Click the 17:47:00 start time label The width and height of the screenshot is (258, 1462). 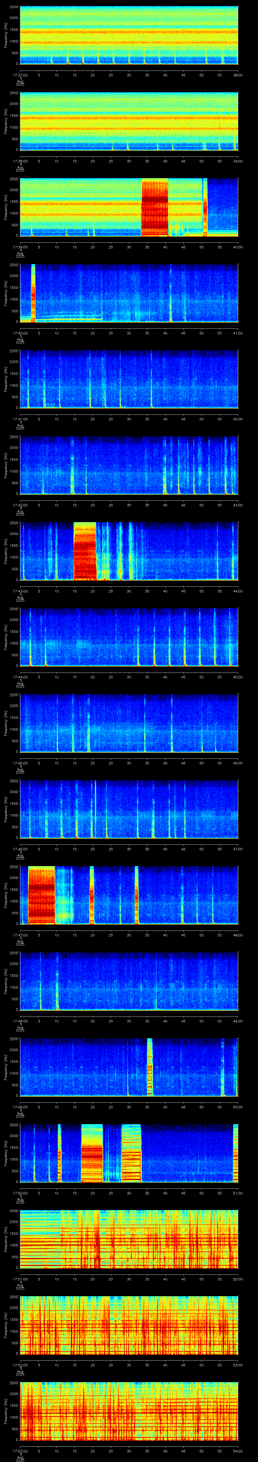[x=20, y=935]
